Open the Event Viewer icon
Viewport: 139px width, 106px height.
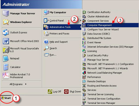click(84, 42)
